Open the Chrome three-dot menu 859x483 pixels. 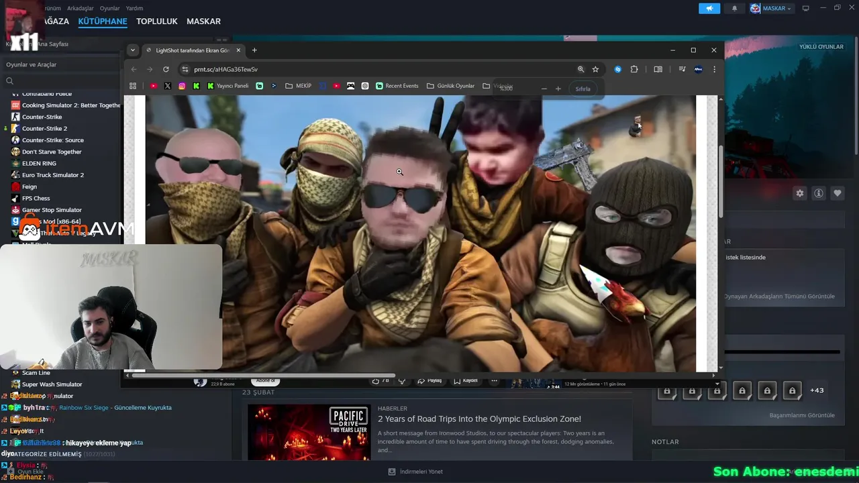pyautogui.click(x=714, y=69)
